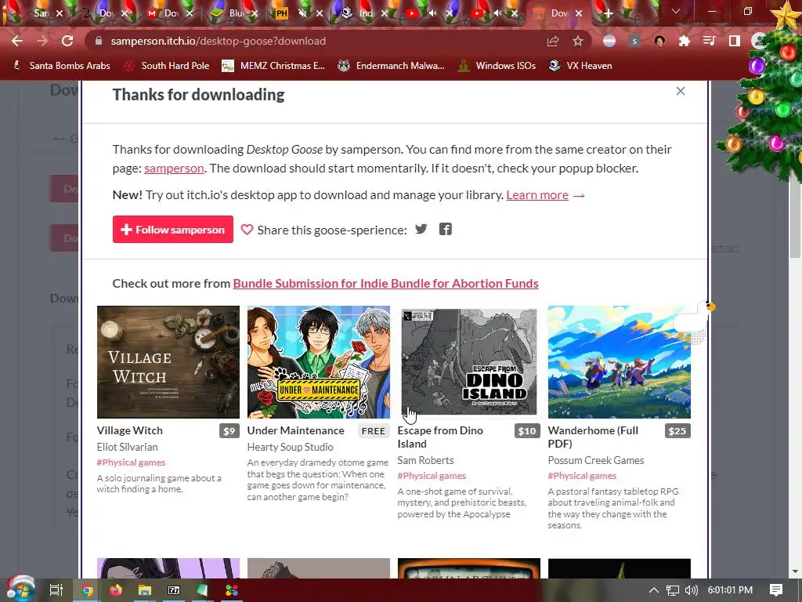The width and height of the screenshot is (802, 602).
Task: Click #Physical games tag under Sam Roberts
Action: pos(432,476)
